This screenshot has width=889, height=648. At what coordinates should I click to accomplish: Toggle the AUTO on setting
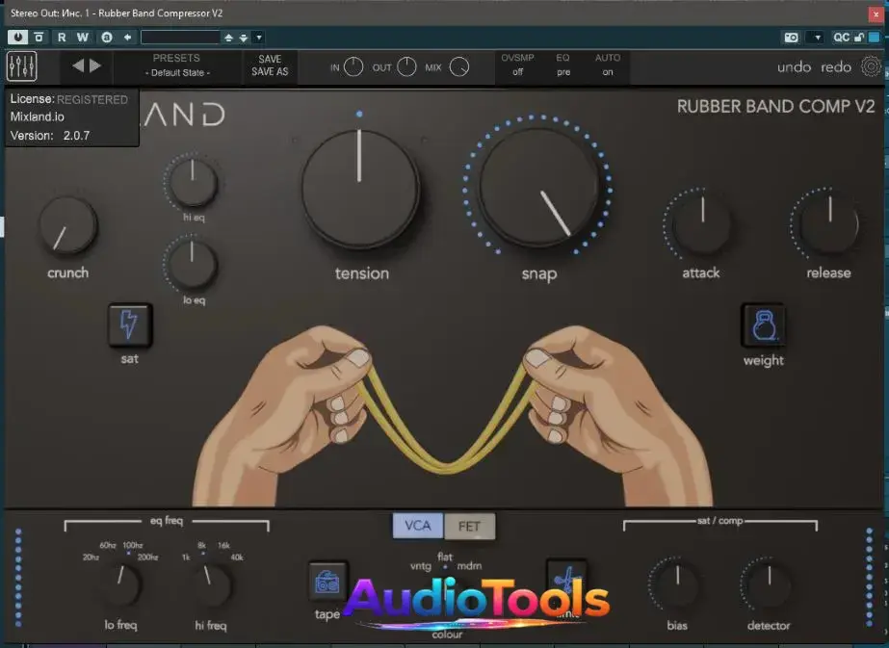tap(608, 65)
